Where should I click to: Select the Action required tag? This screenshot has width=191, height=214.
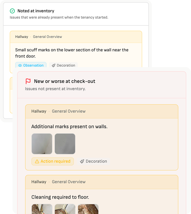pos(53,161)
